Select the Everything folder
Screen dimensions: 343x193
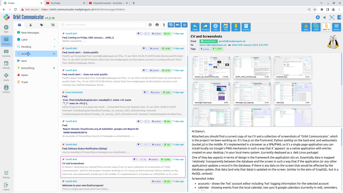tap(36, 68)
